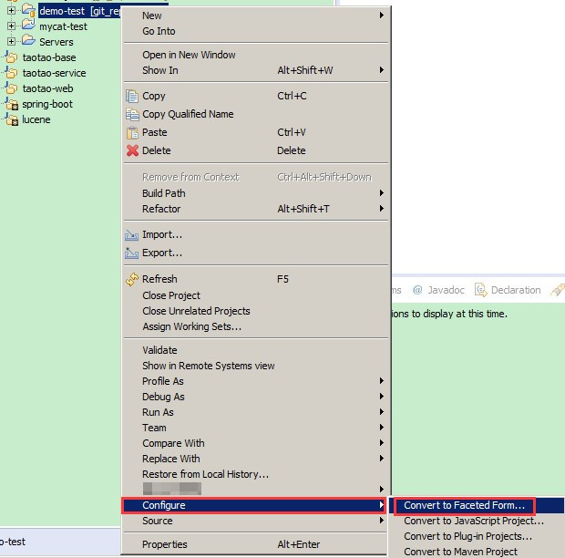The image size is (565, 558).
Task: Select the spring-boot project in explorer
Action: [x=47, y=104]
